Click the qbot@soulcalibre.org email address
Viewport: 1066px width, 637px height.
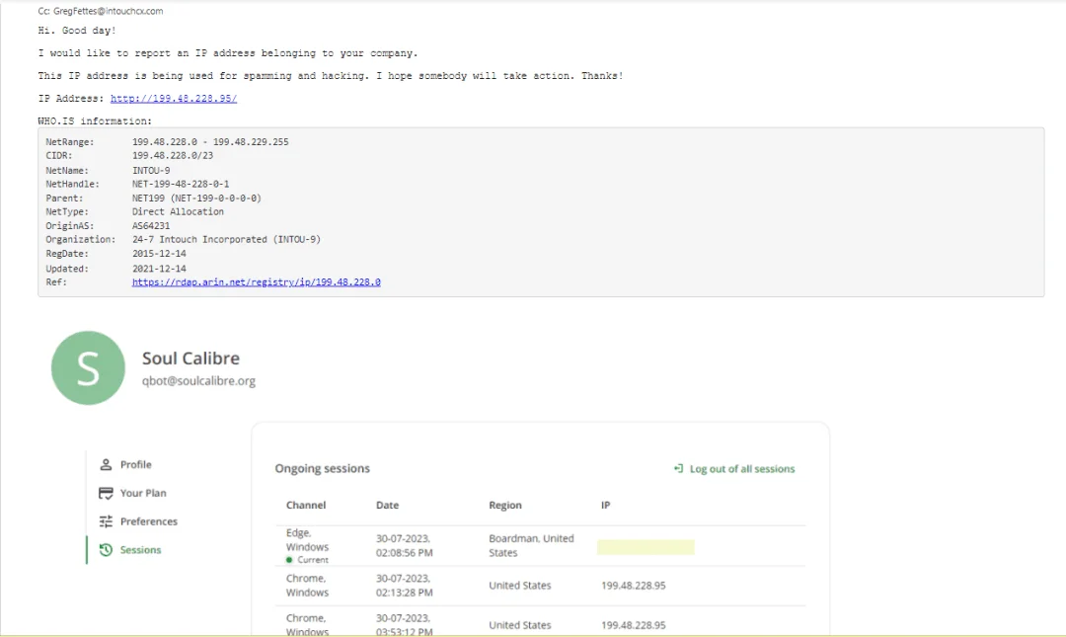(198, 381)
